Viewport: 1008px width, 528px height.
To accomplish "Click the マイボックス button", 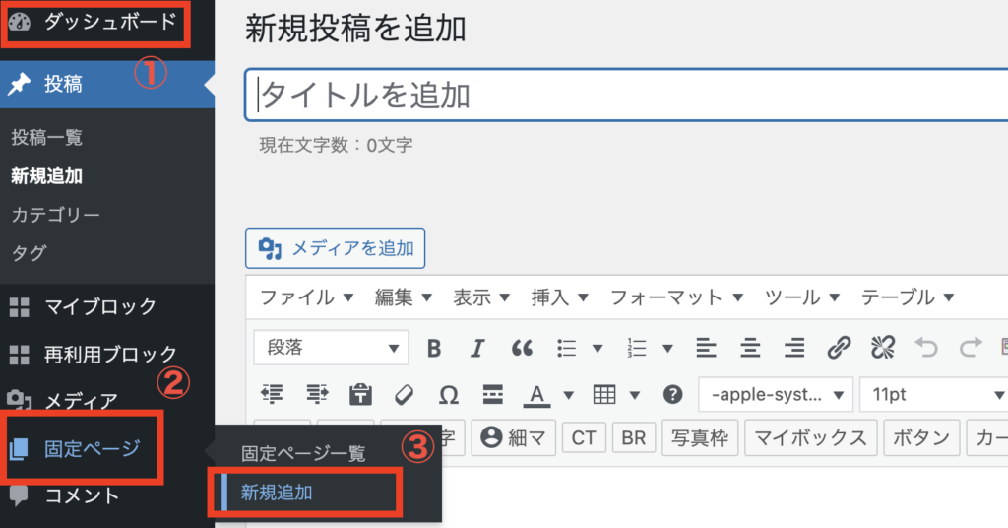I will [x=811, y=437].
